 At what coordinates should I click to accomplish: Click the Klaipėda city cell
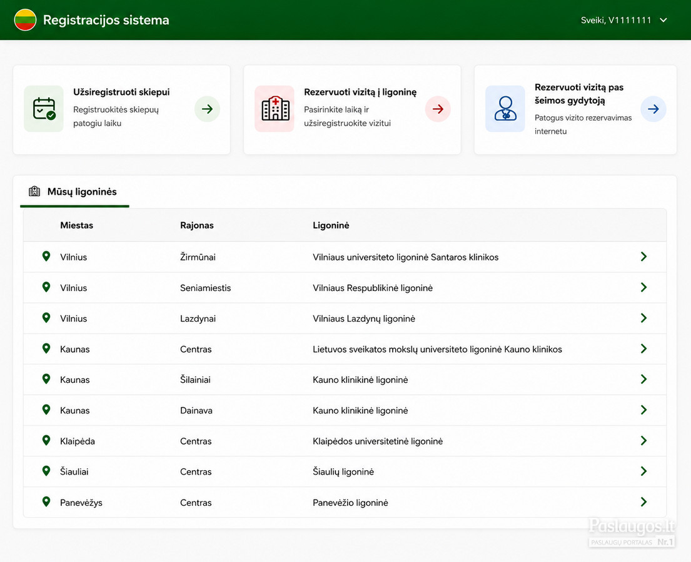pyautogui.click(x=77, y=441)
